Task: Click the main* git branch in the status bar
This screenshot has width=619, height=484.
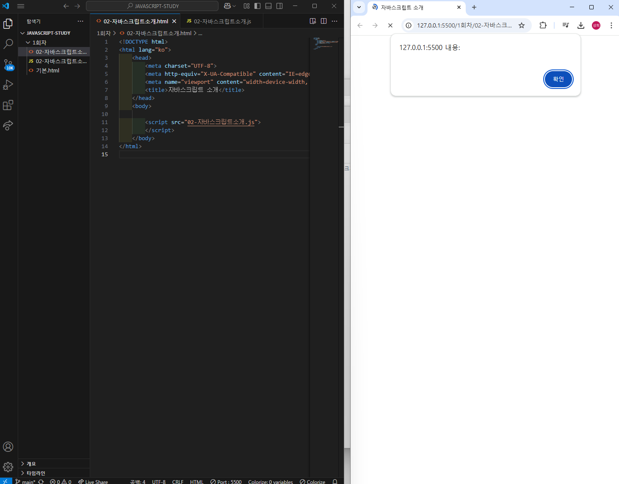Action: click(25, 481)
